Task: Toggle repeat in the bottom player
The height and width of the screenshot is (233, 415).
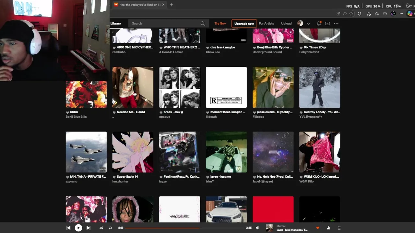Action: tap(110, 228)
